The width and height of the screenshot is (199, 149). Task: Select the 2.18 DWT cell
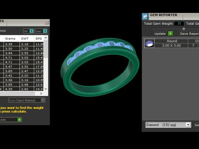27,44
